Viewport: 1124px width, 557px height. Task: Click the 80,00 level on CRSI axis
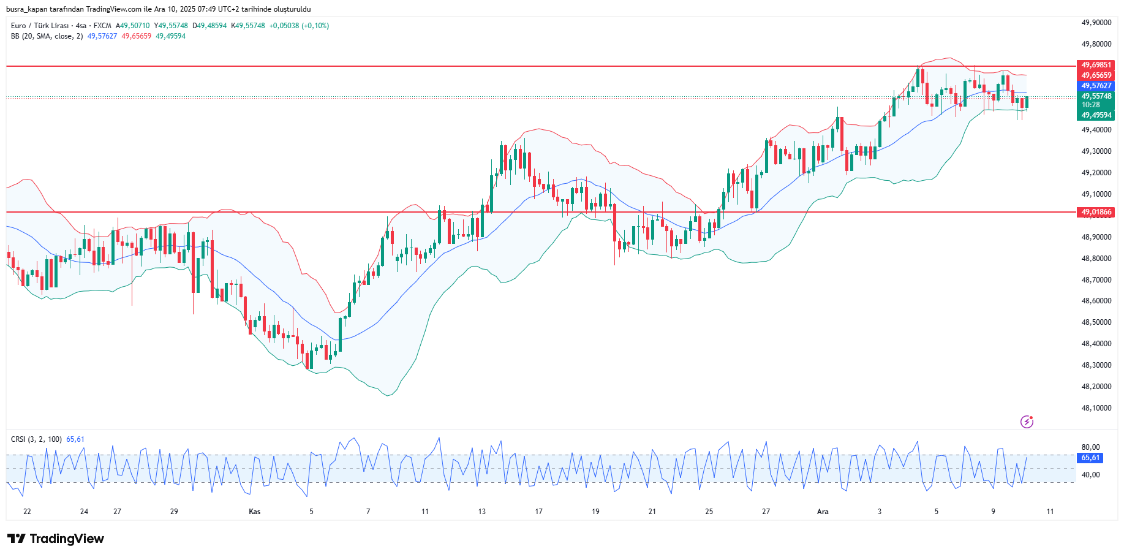point(1090,447)
